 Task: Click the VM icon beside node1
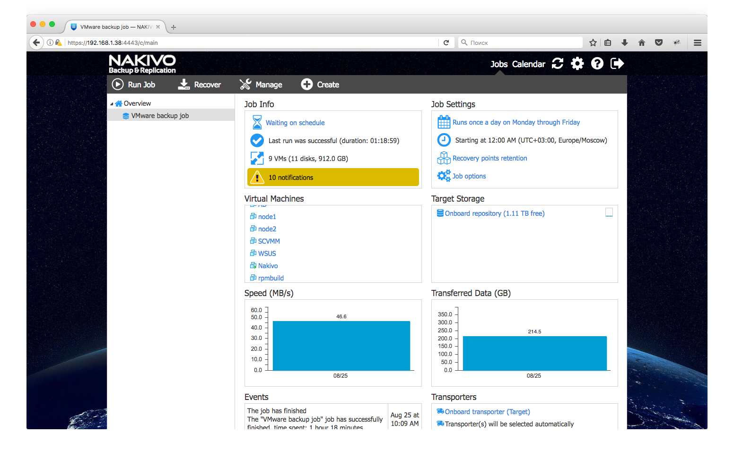click(253, 216)
